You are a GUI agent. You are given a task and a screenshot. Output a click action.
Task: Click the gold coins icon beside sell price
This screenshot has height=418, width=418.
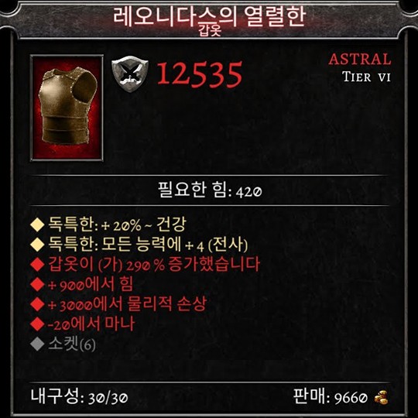coord(381,399)
